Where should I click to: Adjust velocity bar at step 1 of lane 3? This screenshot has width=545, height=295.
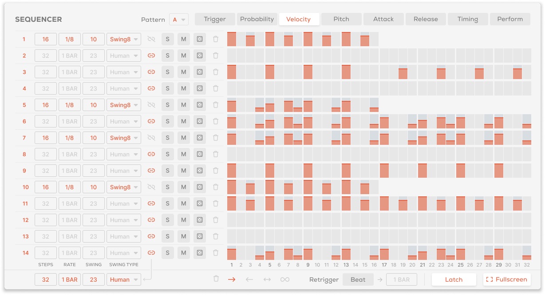click(x=232, y=72)
